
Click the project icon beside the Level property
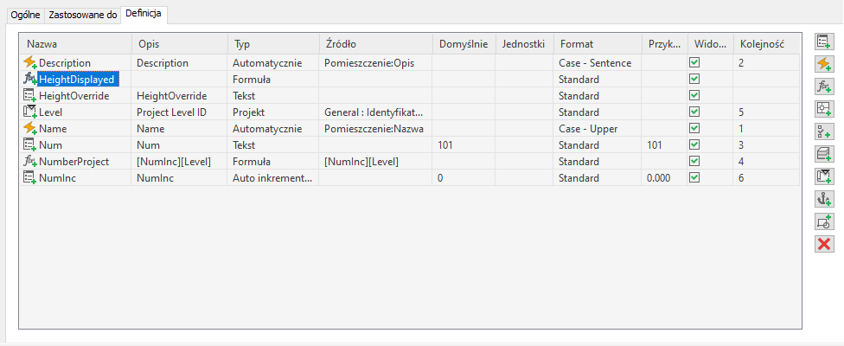(x=29, y=112)
